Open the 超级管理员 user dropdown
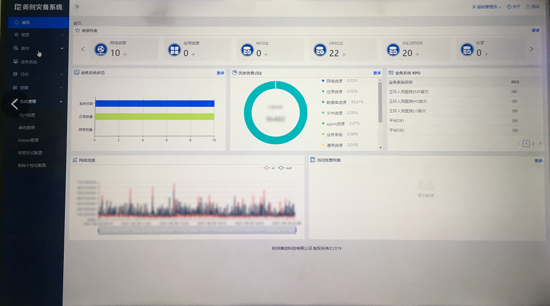Screen dimensions: 550x306 pos(487,7)
